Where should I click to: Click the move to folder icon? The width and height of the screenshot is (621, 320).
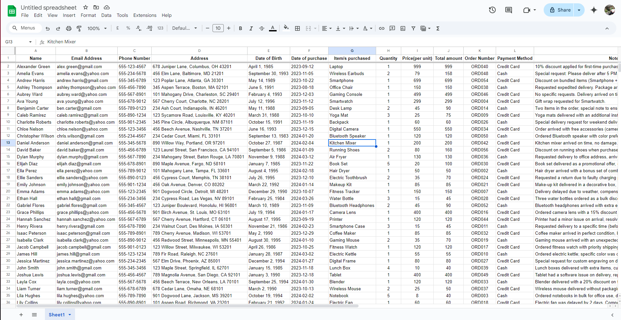click(96, 7)
